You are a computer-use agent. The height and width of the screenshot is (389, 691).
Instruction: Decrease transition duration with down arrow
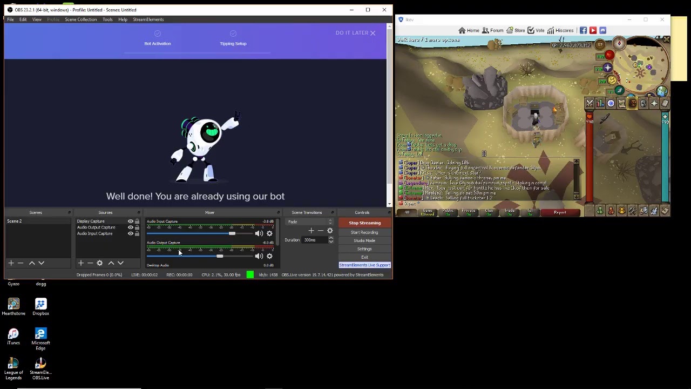pos(331,242)
